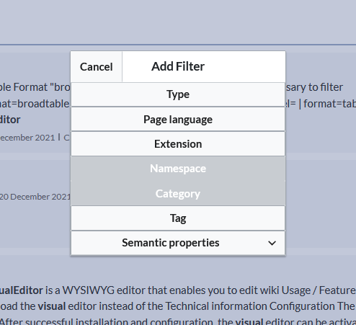Click the Add Filter dialog title

(178, 66)
